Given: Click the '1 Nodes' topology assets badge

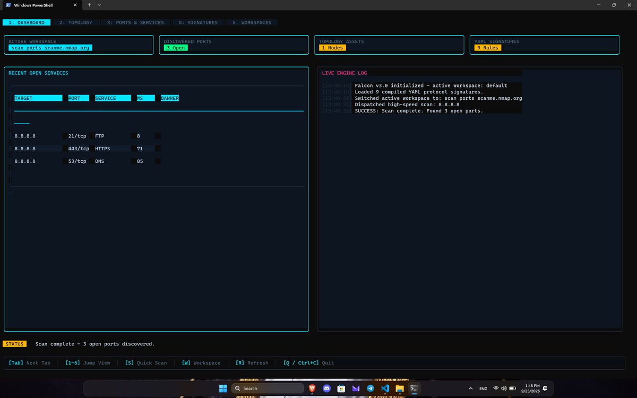Looking at the screenshot, I should pyautogui.click(x=332, y=48).
